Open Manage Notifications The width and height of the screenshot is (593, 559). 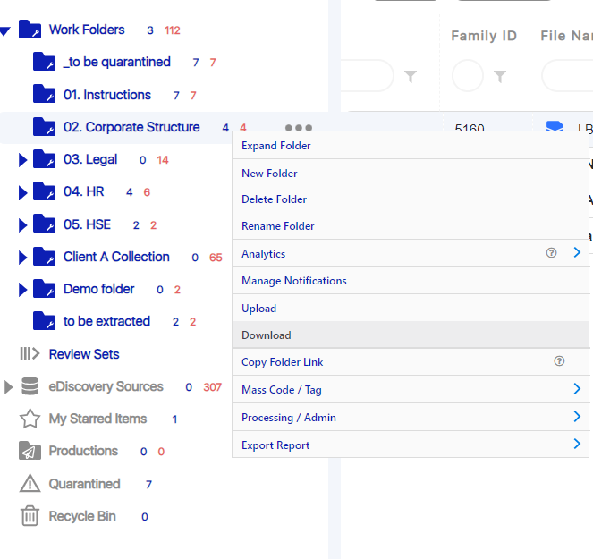(411, 281)
